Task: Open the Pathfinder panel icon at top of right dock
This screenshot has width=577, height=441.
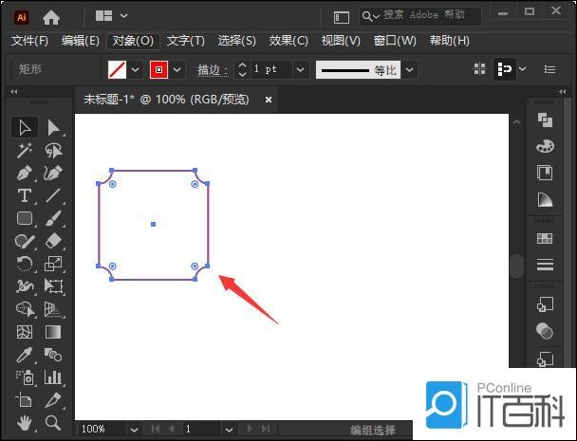Action: pos(545,119)
